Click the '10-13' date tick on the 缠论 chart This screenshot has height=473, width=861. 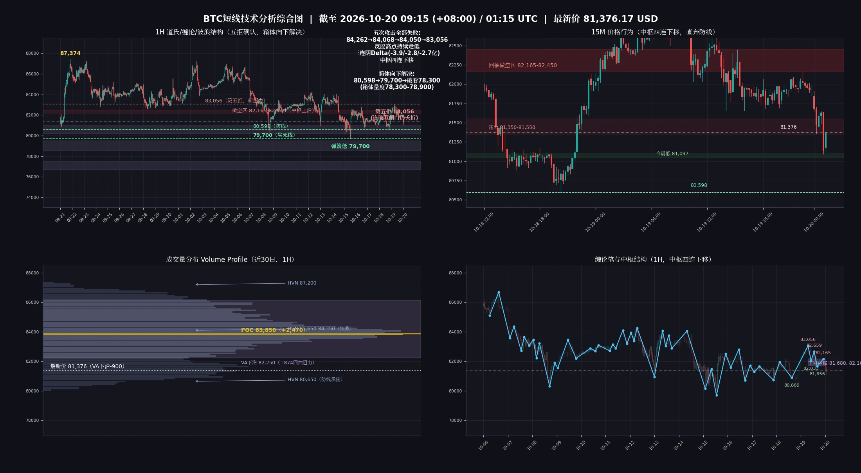click(654, 445)
